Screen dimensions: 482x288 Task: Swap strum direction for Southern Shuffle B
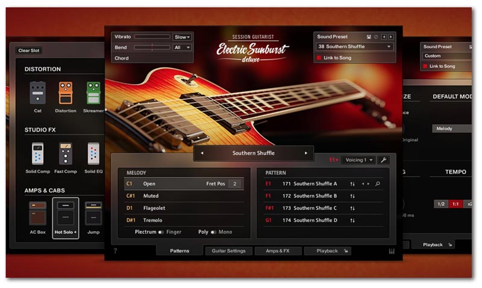[x=352, y=196]
